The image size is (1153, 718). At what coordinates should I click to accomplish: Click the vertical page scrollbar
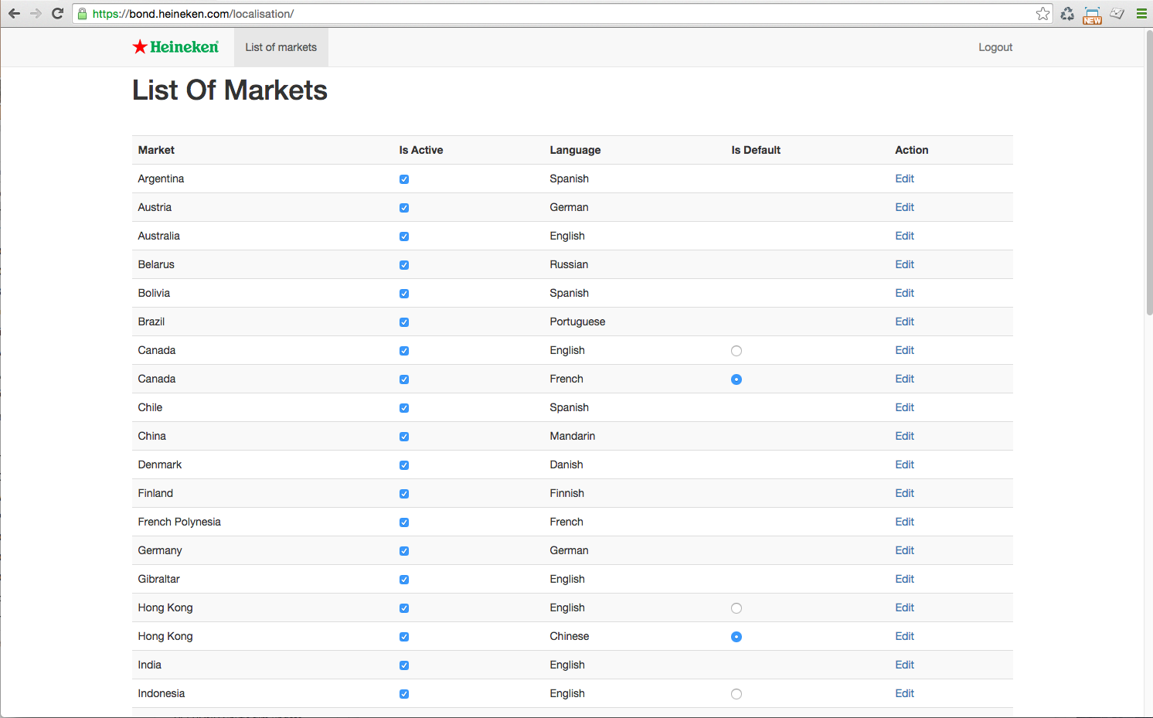coord(1148,172)
